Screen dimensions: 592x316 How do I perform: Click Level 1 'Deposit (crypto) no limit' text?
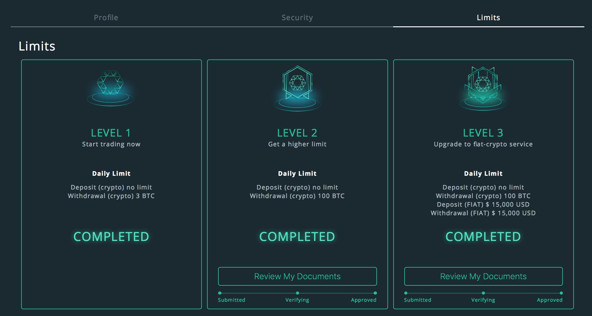[x=111, y=187]
